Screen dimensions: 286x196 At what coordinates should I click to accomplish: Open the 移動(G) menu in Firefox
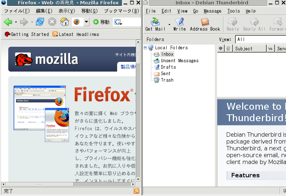[89, 11]
